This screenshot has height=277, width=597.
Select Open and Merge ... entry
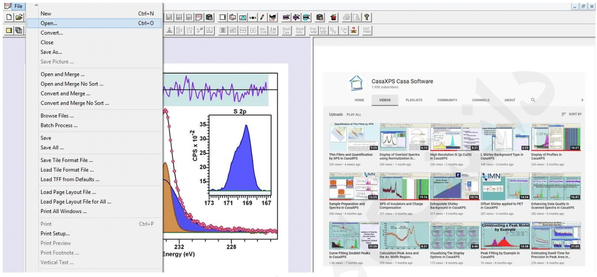pyautogui.click(x=94, y=74)
